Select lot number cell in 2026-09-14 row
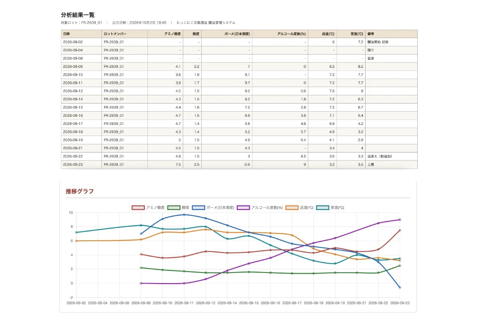The height and width of the screenshot is (321, 481). click(125, 99)
